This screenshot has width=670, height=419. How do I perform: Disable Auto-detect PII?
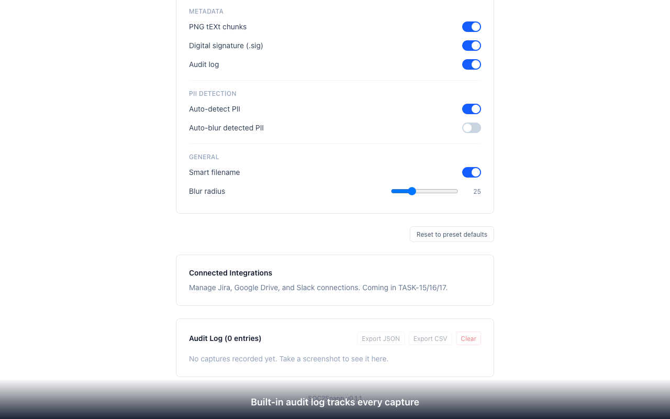(471, 108)
